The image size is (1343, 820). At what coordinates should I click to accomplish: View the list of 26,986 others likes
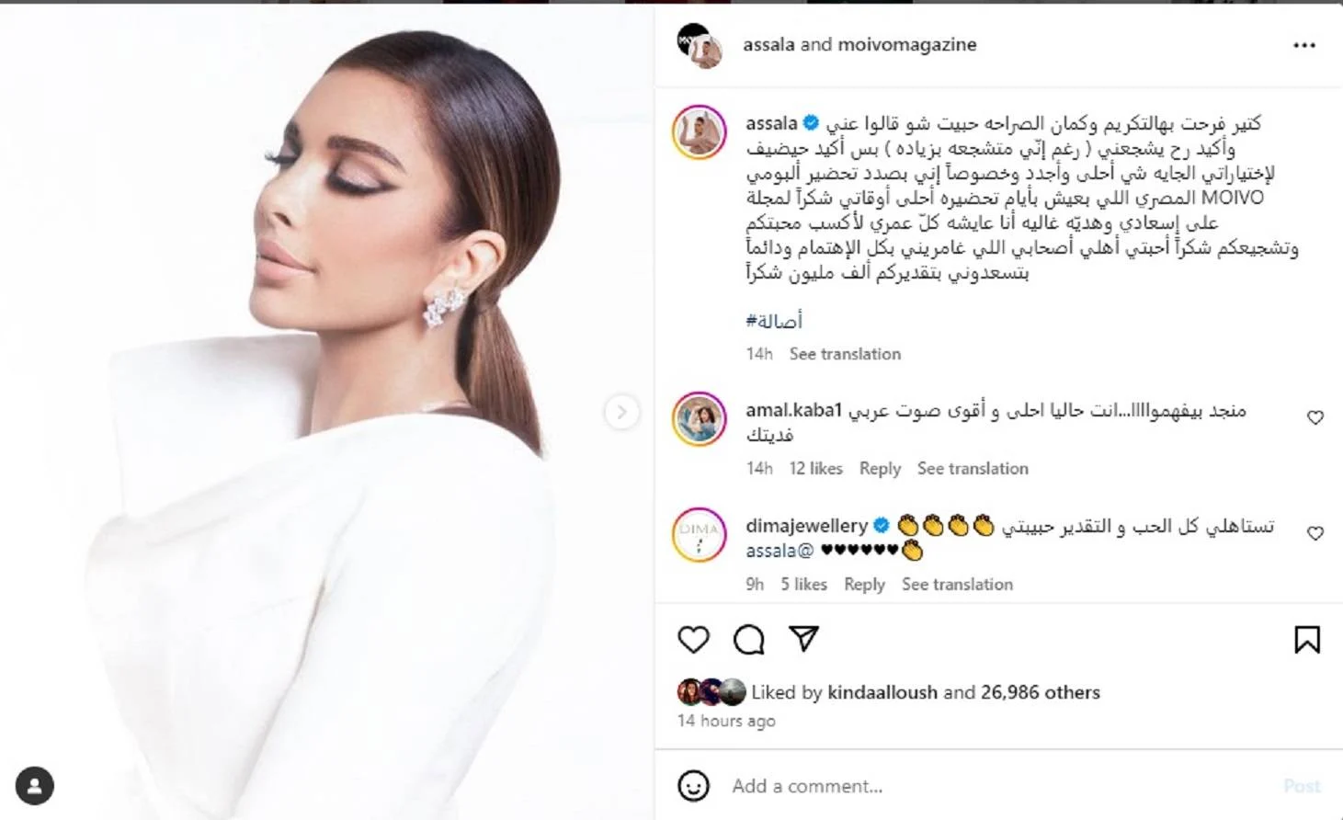(x=1041, y=692)
